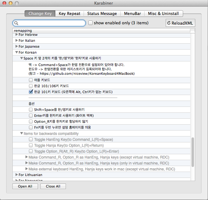The height and width of the screenshot is (200, 208).
Task: Click the Command+Space description line
Action: coord(76,65)
